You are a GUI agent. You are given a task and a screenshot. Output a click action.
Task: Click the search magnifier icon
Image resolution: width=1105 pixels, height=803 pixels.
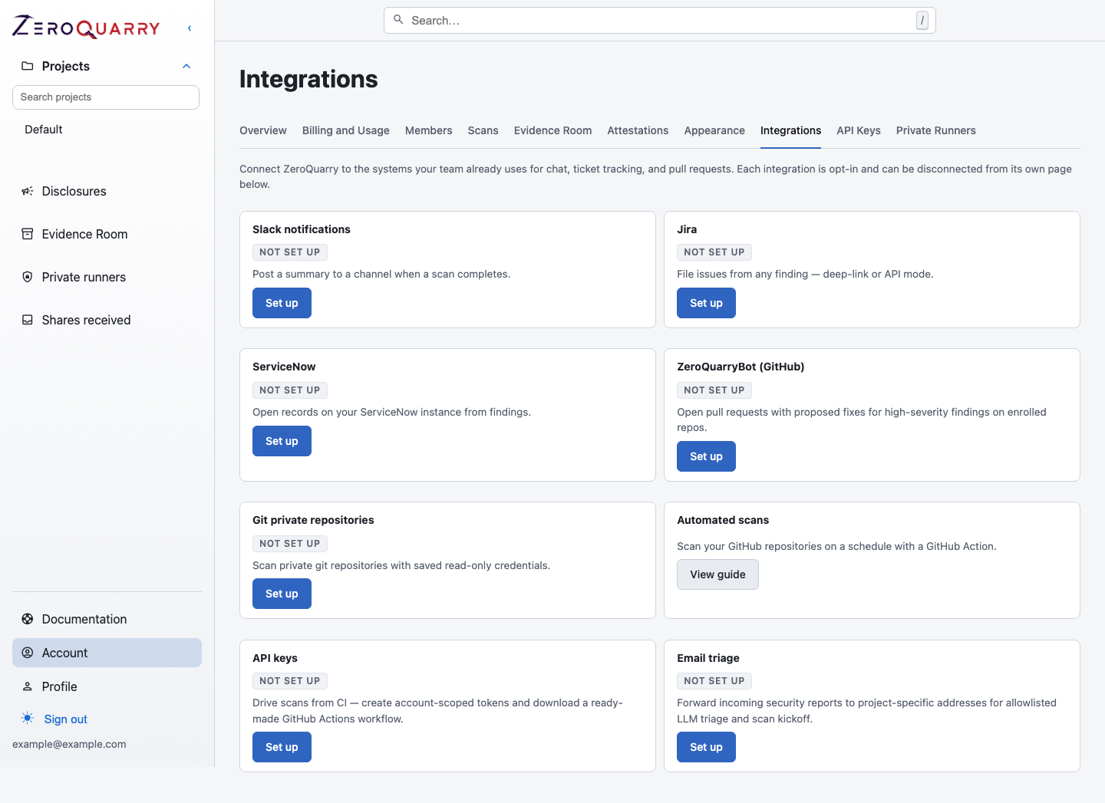(x=398, y=20)
